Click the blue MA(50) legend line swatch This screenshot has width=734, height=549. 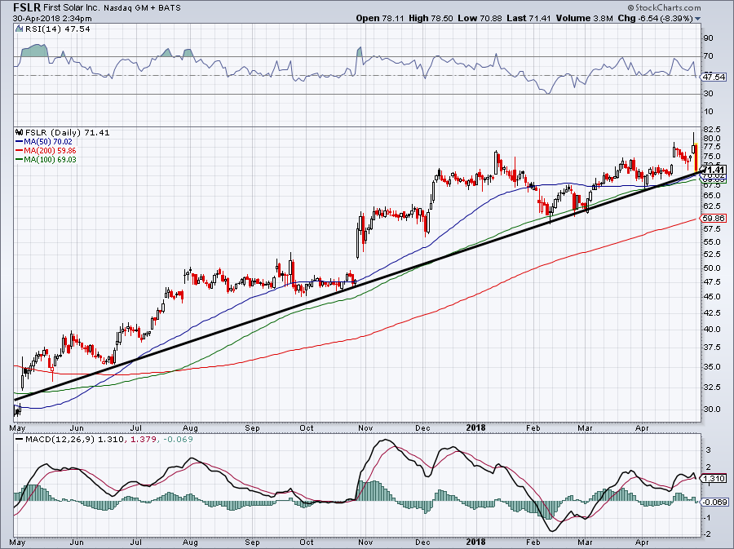click(20, 141)
